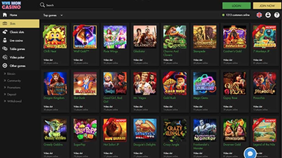Click the Mega Gems title link
The width and height of the screenshot is (282, 158).
[x=200, y=98]
